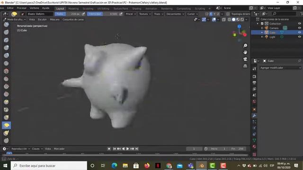Open the Render properties tab
303x170 pixels.
(x=254, y=76)
